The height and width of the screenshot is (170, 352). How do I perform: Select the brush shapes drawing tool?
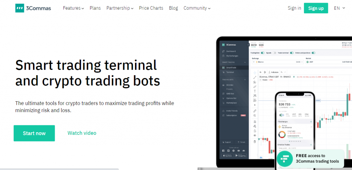click(x=255, y=87)
